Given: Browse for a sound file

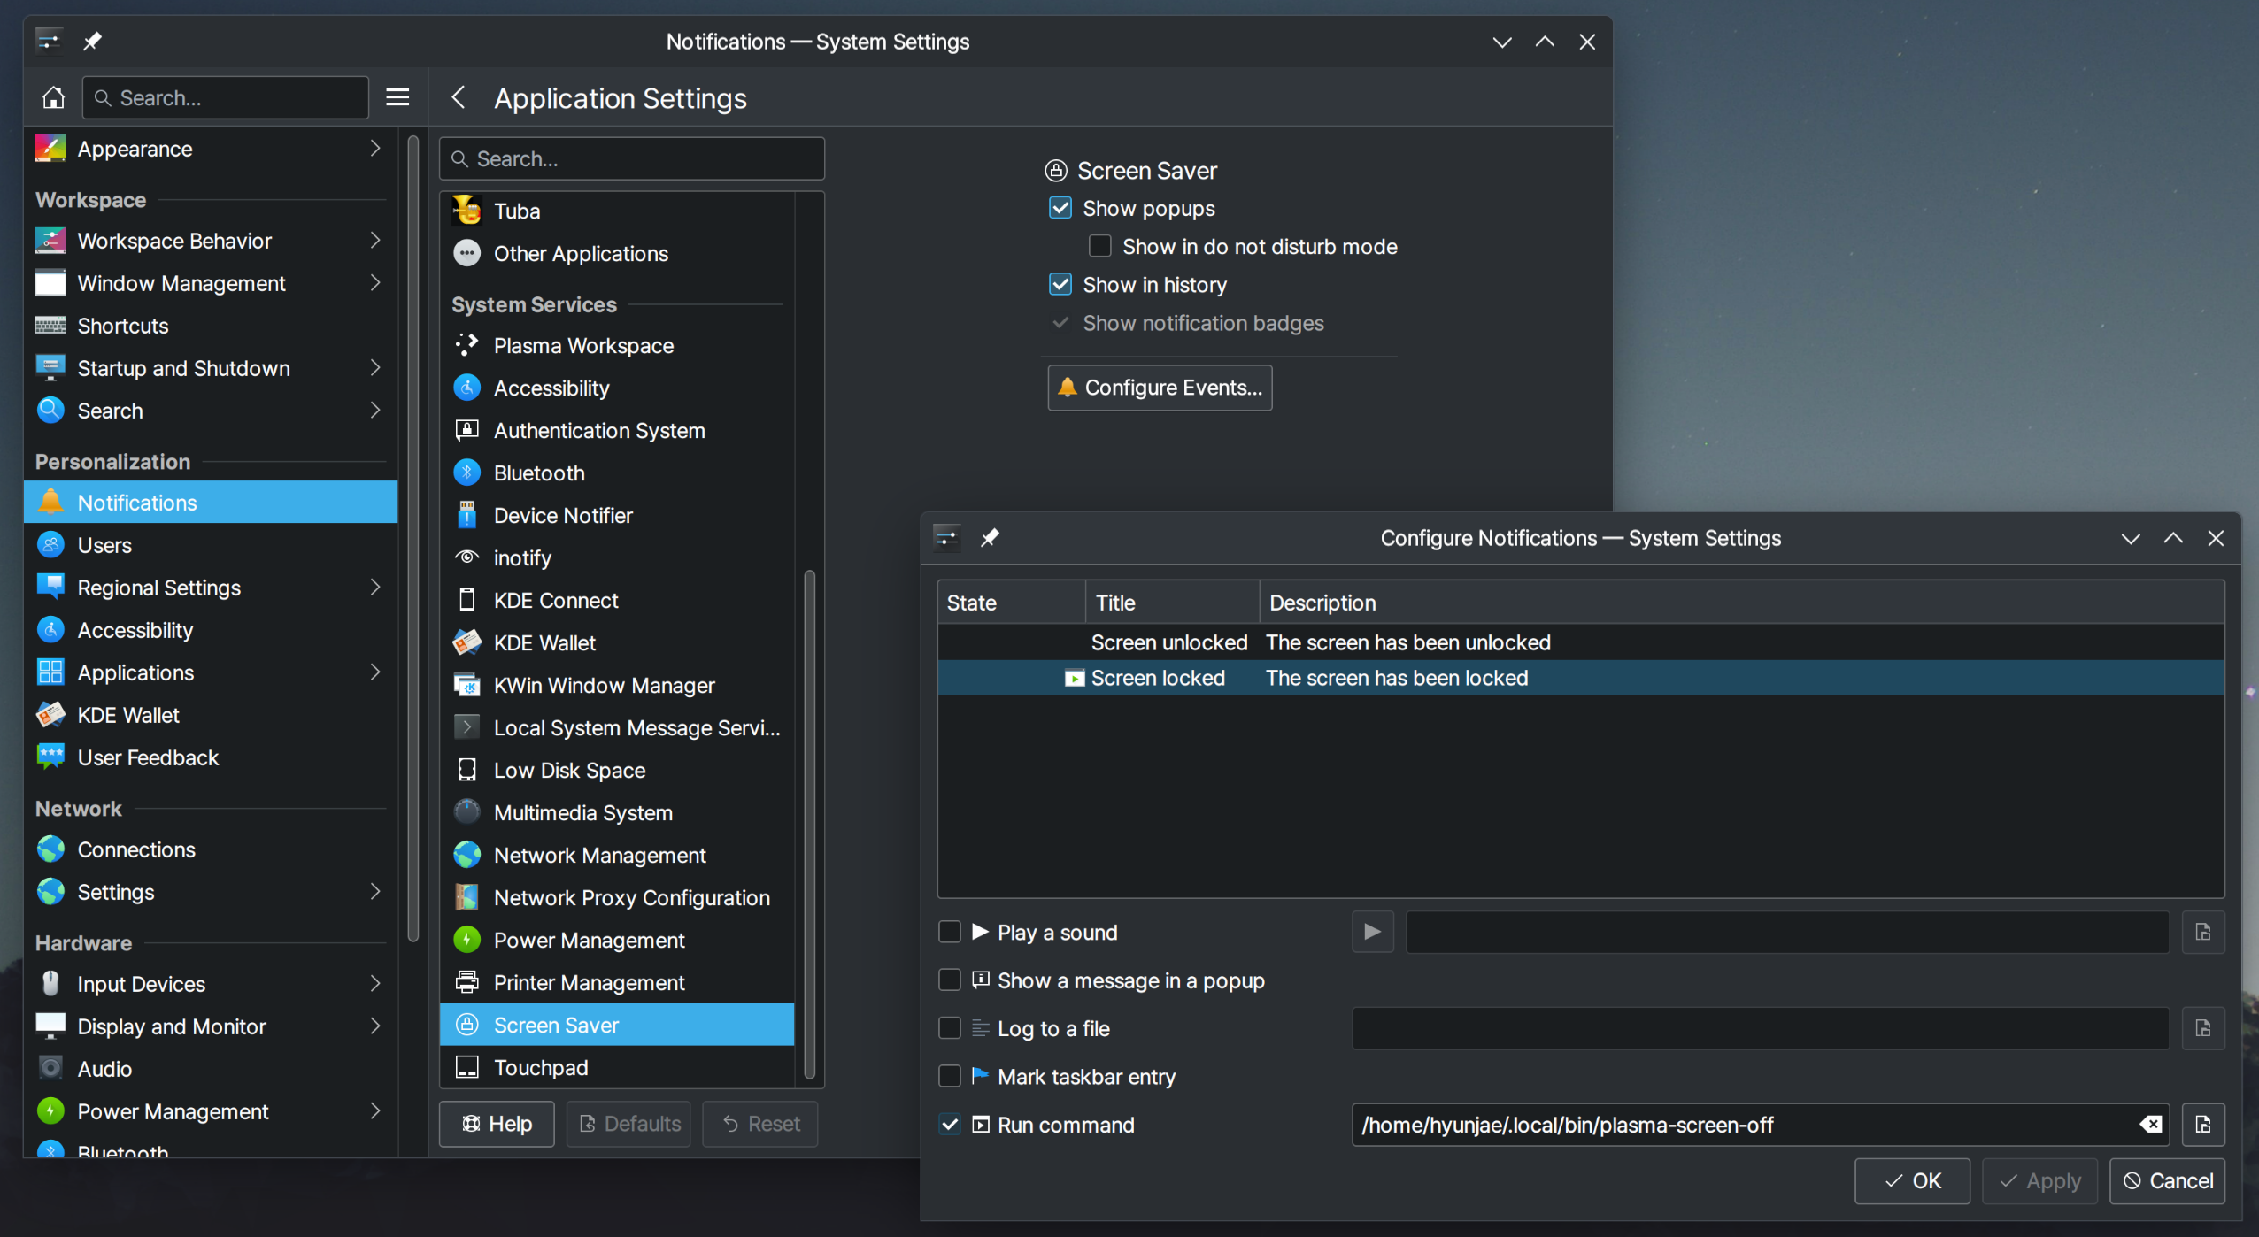Looking at the screenshot, I should pyautogui.click(x=2203, y=932).
